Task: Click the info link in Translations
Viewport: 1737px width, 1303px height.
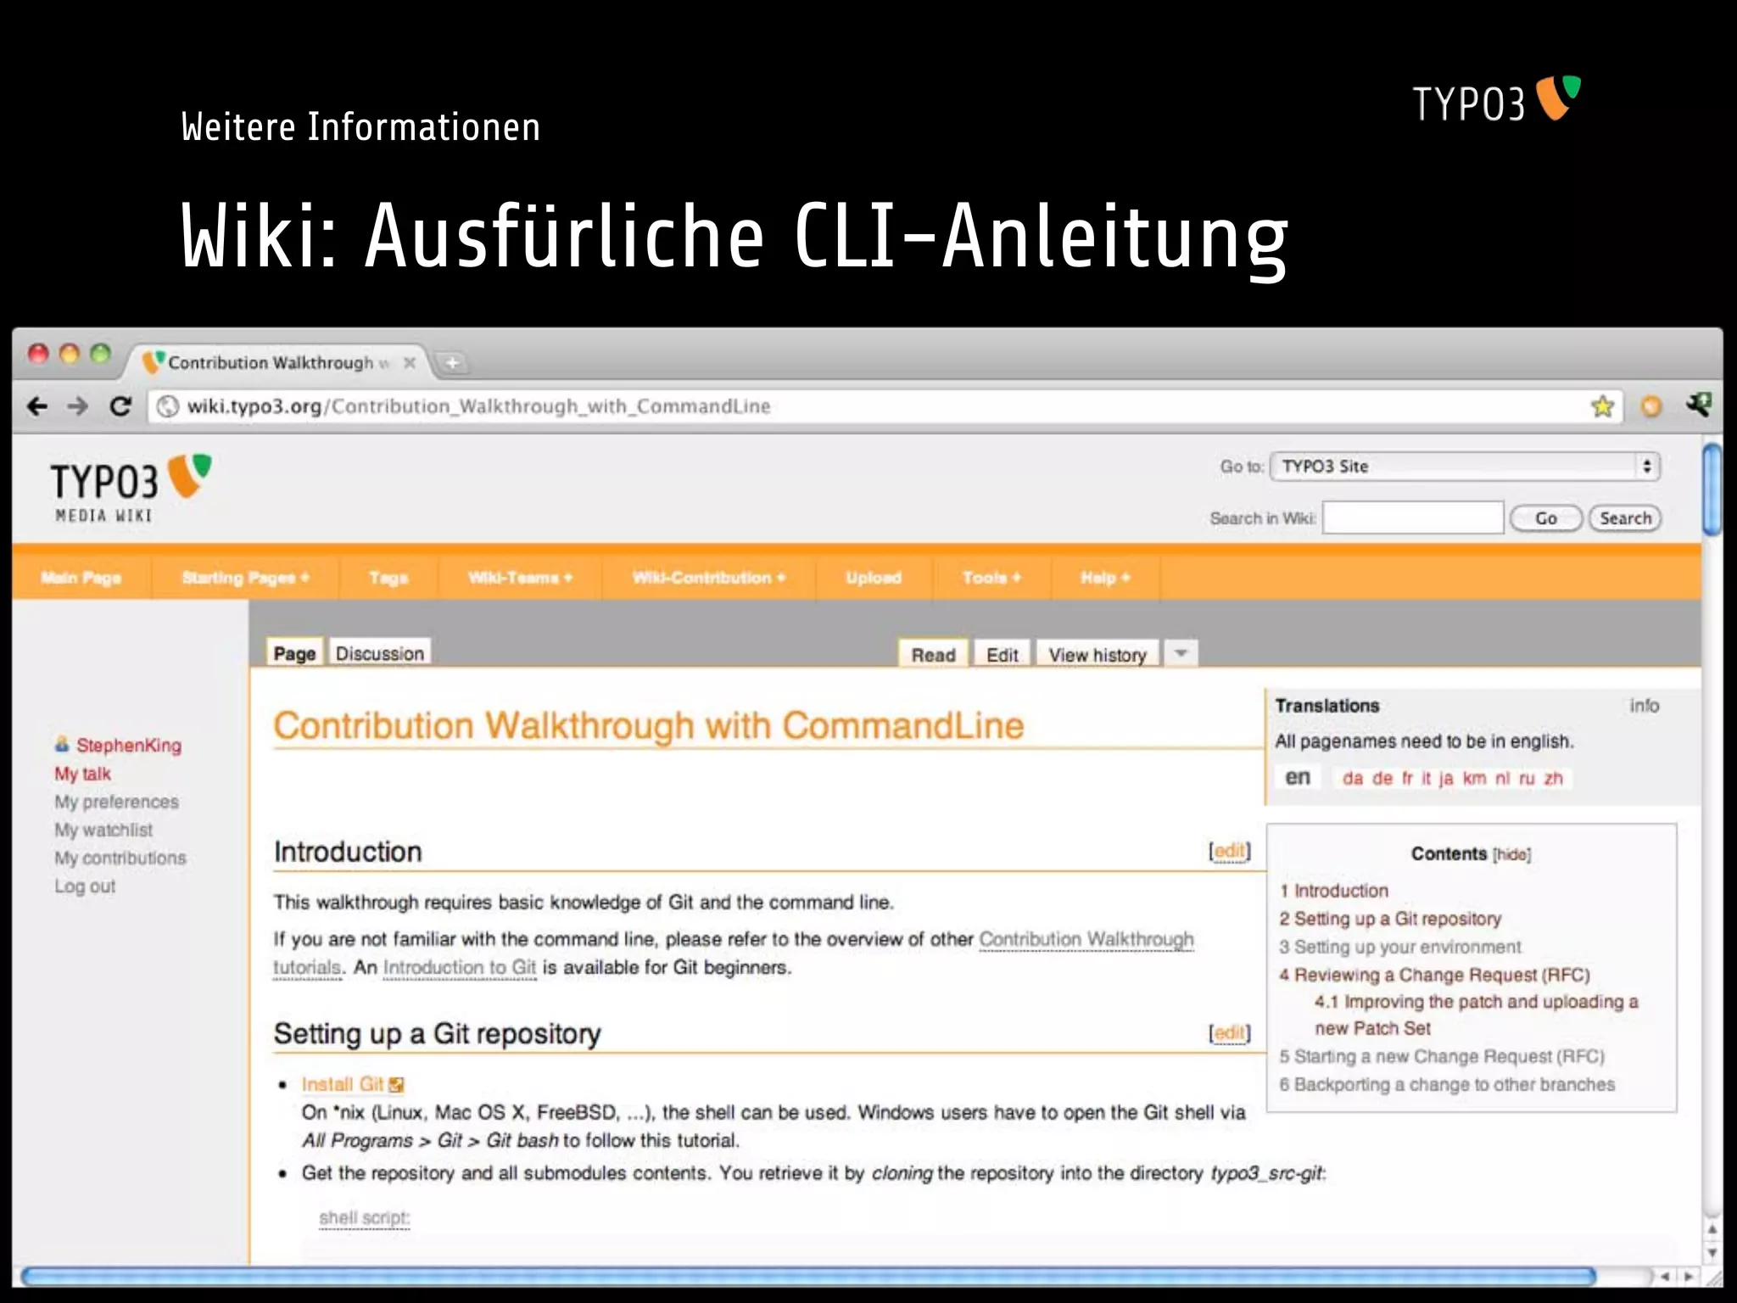Action: click(1644, 706)
